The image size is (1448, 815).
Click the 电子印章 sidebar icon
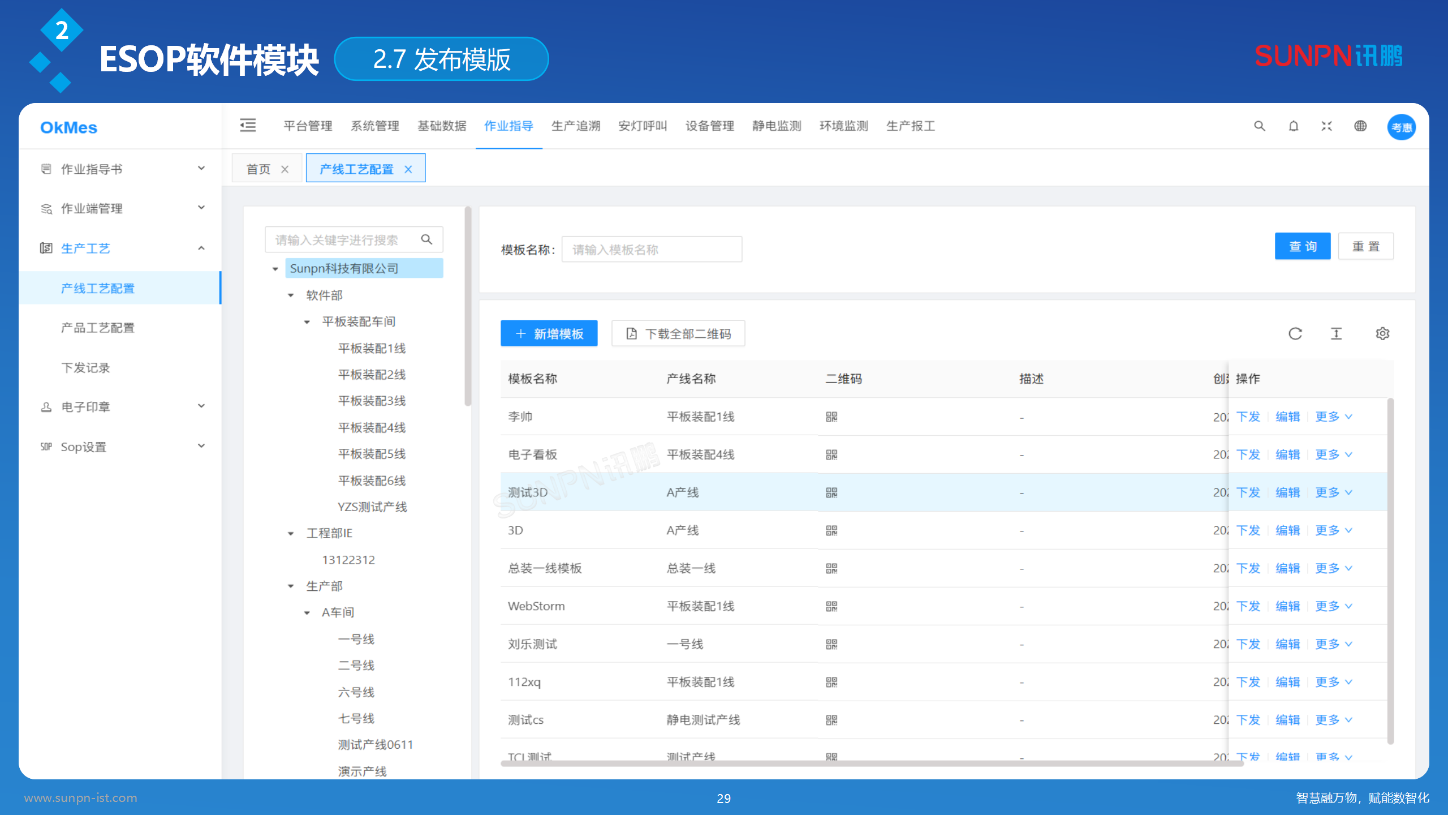[46, 406]
